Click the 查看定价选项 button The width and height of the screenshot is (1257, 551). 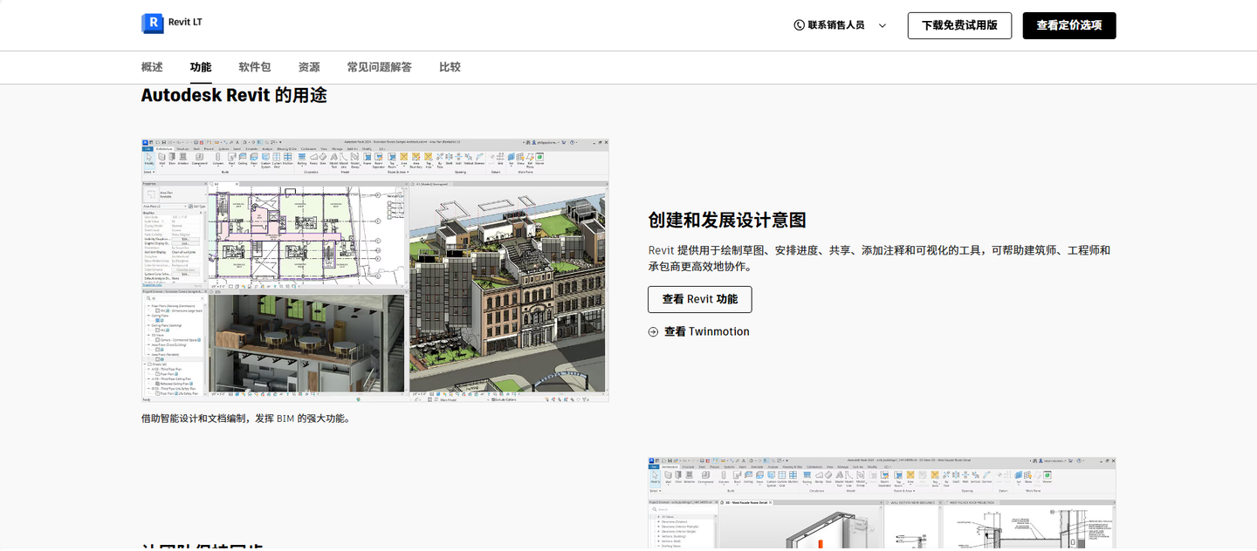1069,25
